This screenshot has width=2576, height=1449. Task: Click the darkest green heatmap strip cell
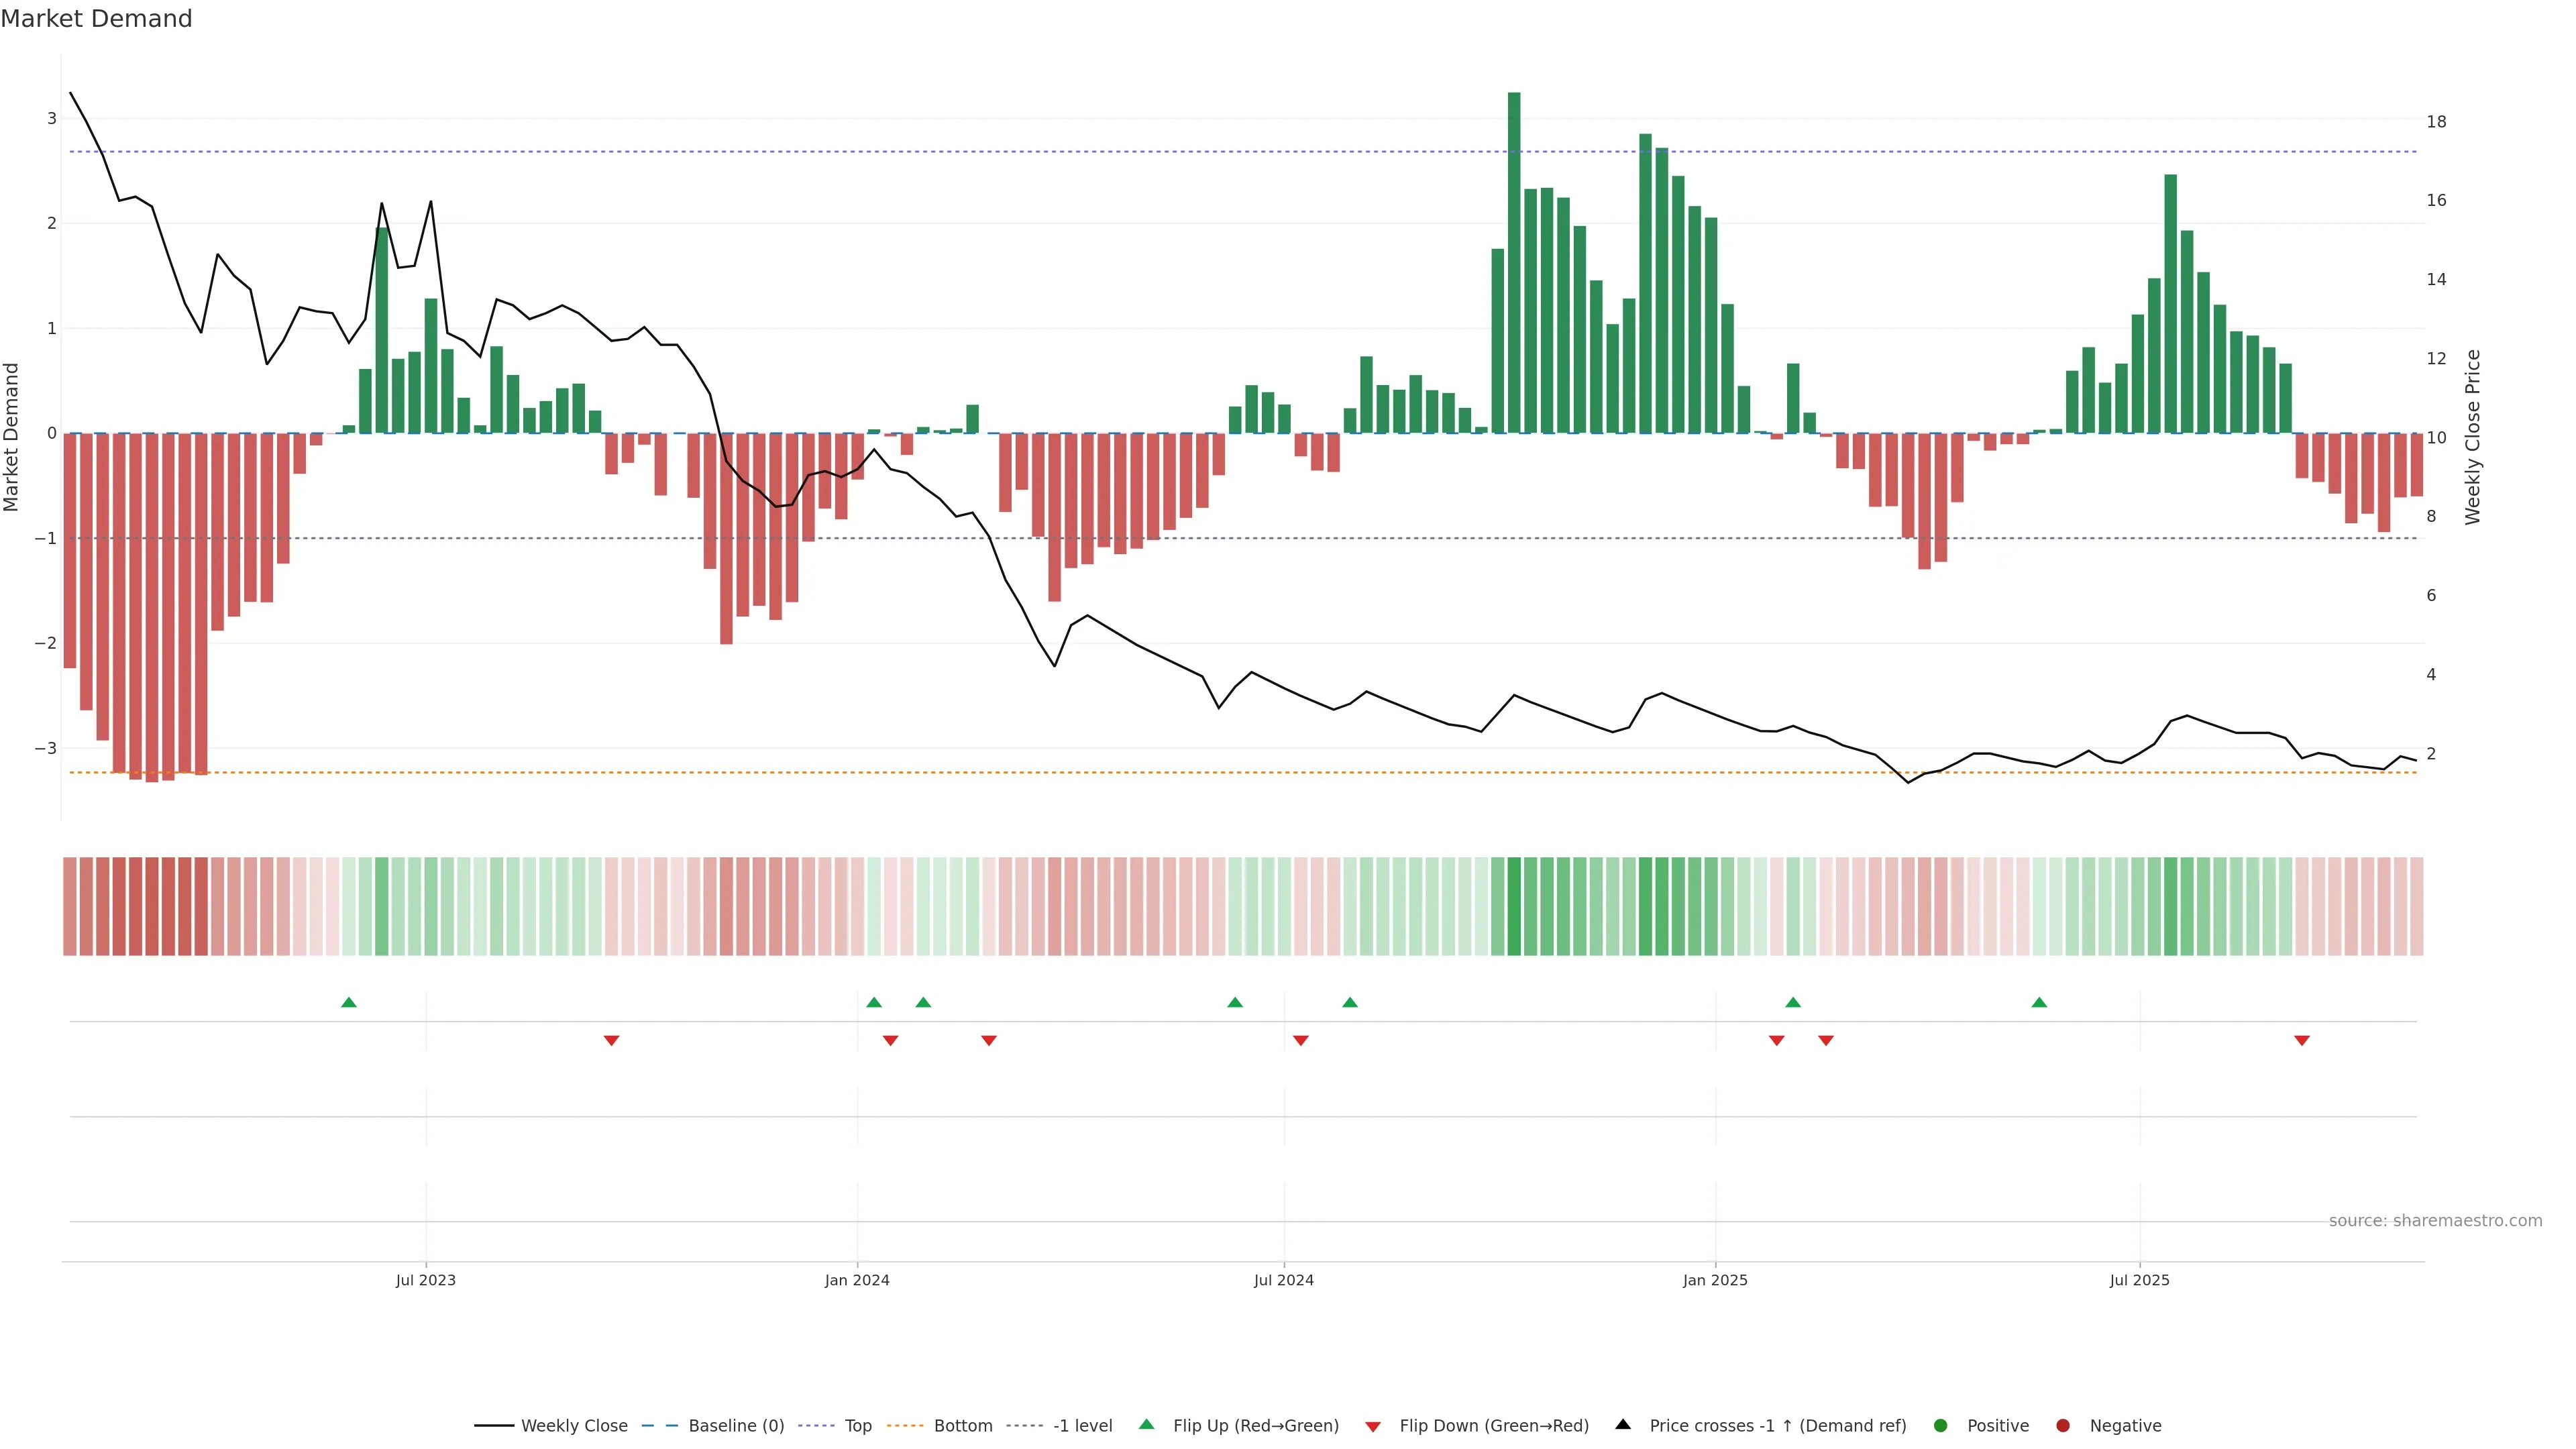(x=1514, y=906)
